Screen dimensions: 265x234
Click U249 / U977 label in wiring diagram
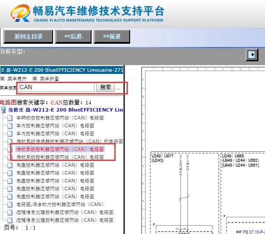[x=163, y=156]
